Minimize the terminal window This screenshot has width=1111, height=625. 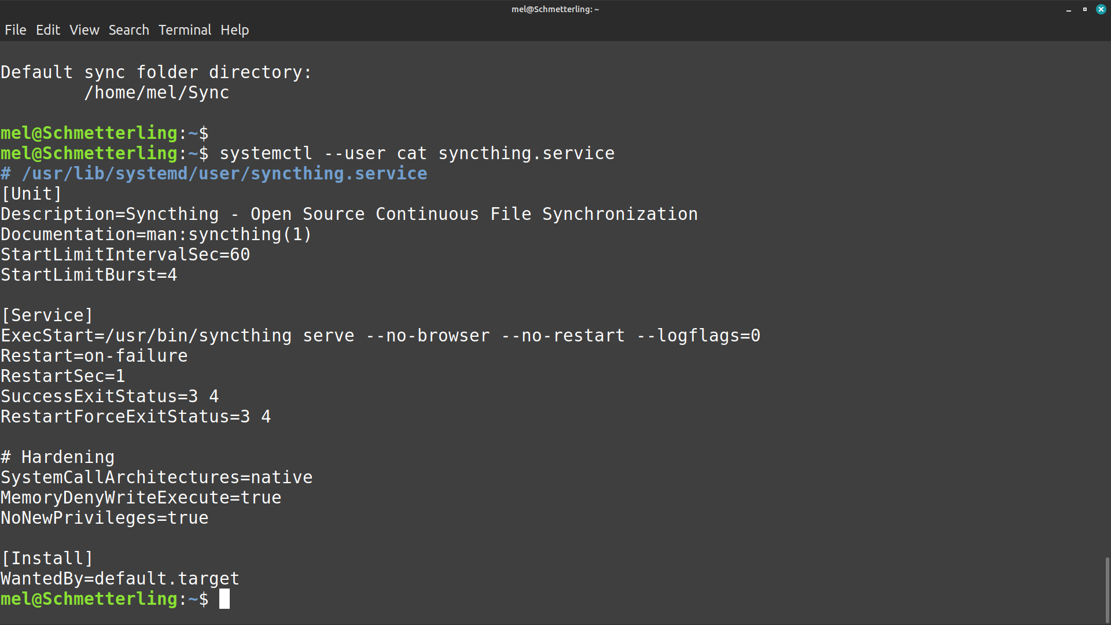pyautogui.click(x=1069, y=9)
